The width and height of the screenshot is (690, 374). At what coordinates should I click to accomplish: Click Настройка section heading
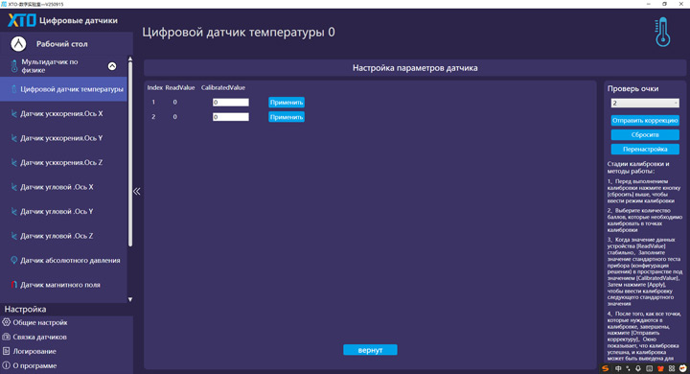point(25,309)
